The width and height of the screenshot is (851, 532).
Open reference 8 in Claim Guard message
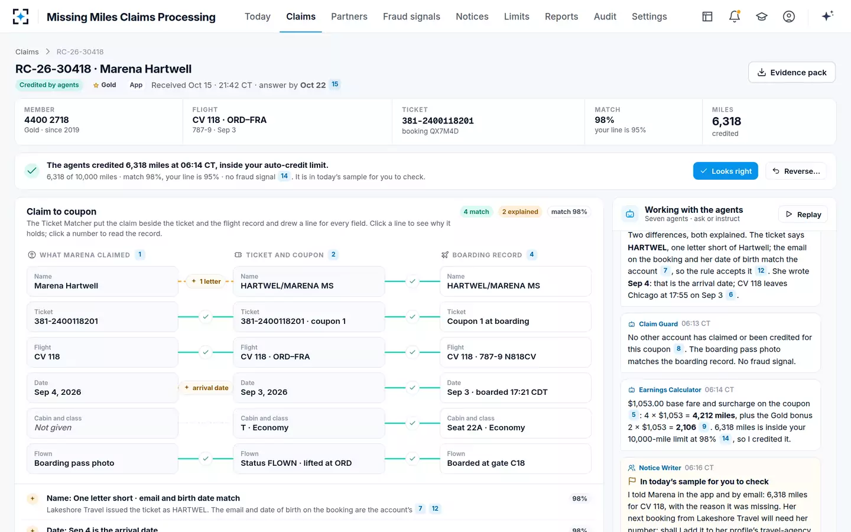pos(678,349)
